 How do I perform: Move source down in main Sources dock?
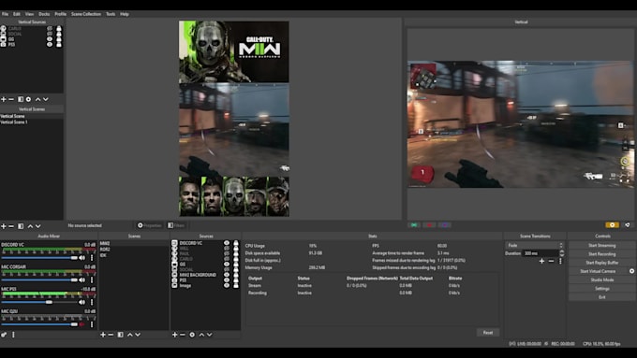(x=210, y=335)
